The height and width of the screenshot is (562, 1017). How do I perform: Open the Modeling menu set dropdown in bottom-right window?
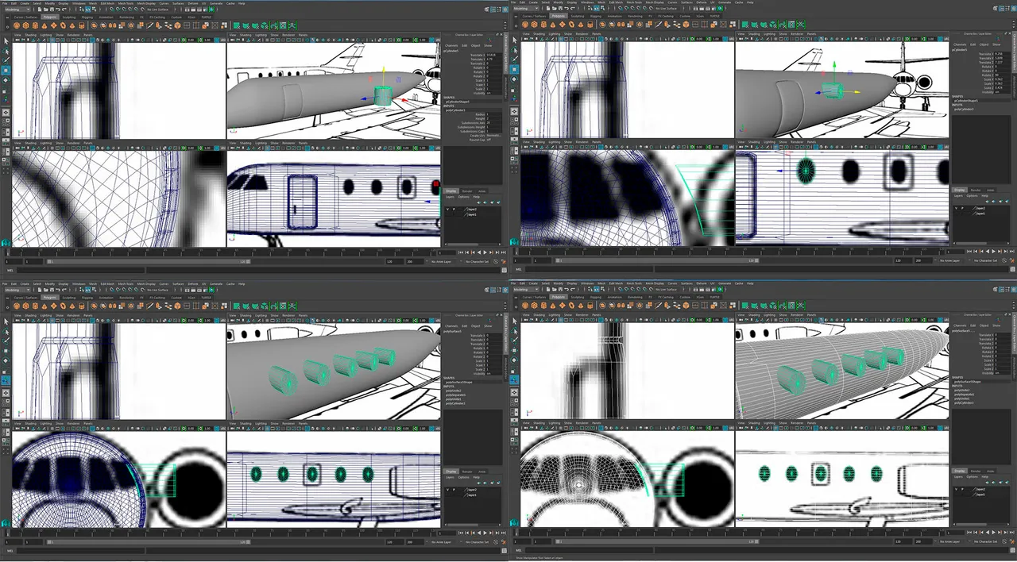(526, 290)
